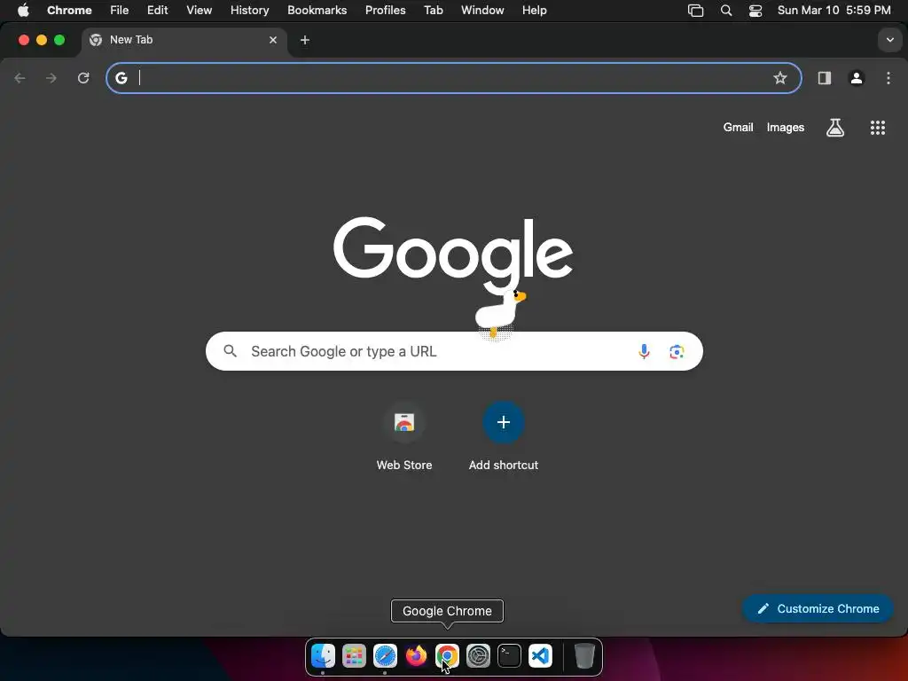Open a new tab with plus button
Screen dimensions: 908x681
click(x=305, y=40)
